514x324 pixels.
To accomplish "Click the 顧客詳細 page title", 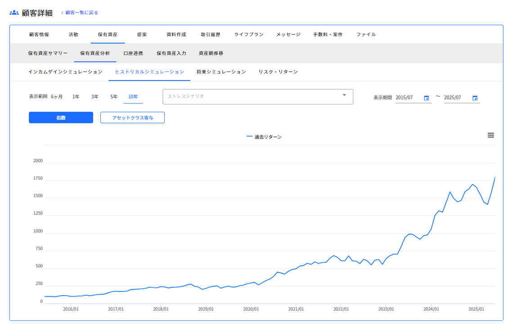I will [37, 13].
